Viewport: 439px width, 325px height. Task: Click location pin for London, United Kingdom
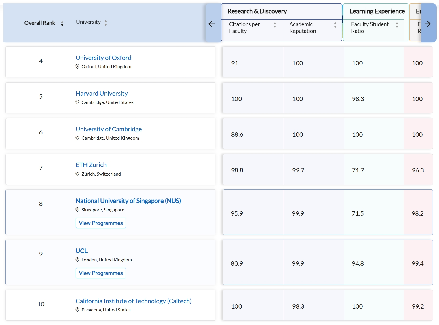(x=77, y=260)
